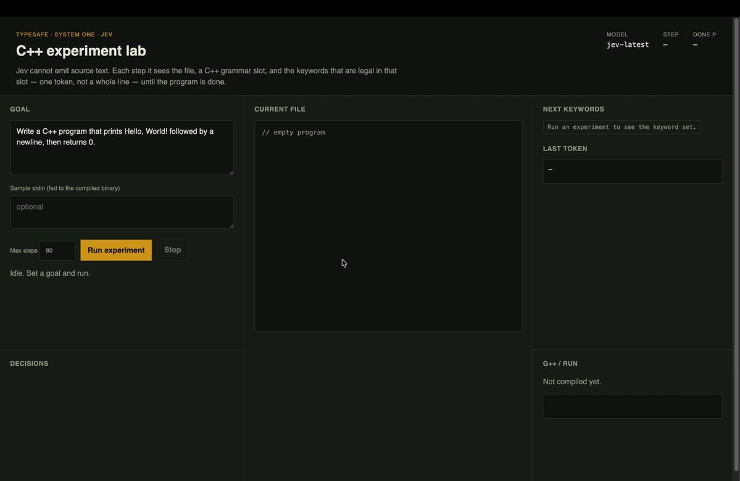740x481 pixels.
Task: Click the STEP header label
Action: (x=671, y=35)
